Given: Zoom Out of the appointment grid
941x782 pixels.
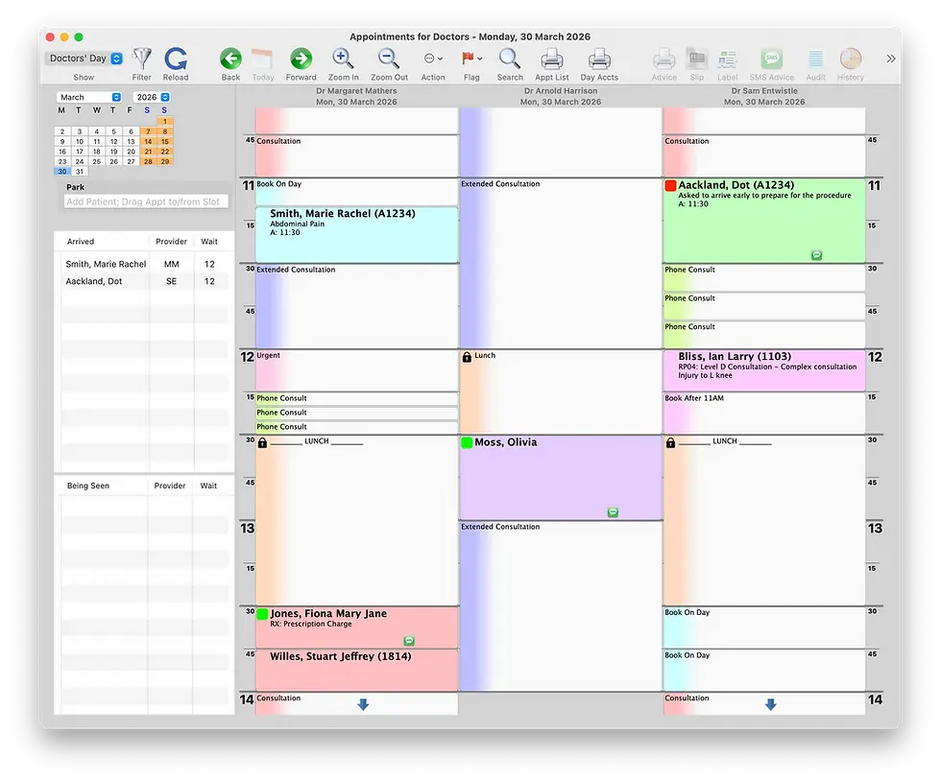Looking at the screenshot, I should [x=389, y=59].
